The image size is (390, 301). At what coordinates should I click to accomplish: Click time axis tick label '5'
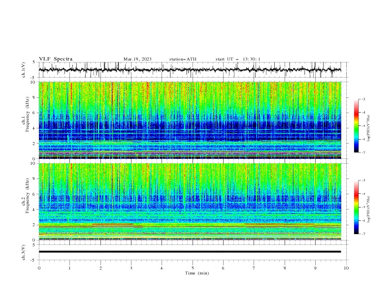[x=193, y=268]
